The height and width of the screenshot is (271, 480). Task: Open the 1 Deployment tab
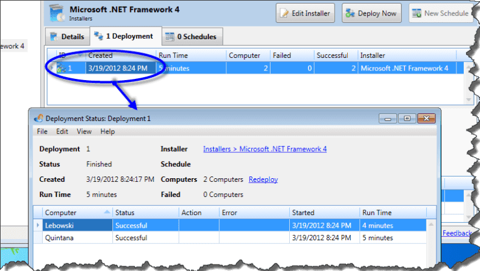pos(126,36)
